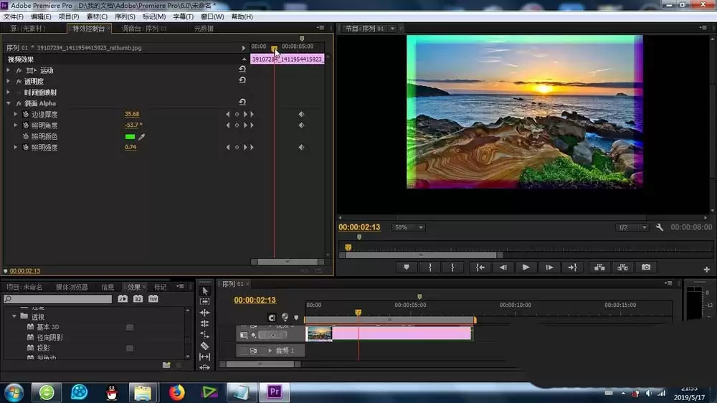717x403 pixels.
Task: Click the Lift button in program monitor
Action: 597,267
